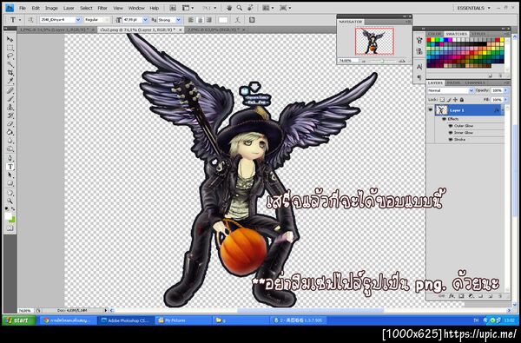
Task: Select the Paint Bucket tool
Action: [x=10, y=132]
